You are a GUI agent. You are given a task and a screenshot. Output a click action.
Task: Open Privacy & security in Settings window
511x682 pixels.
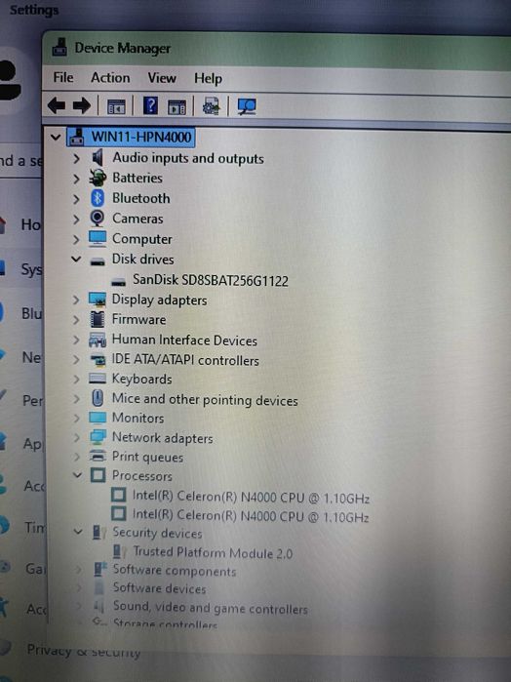click(x=84, y=651)
